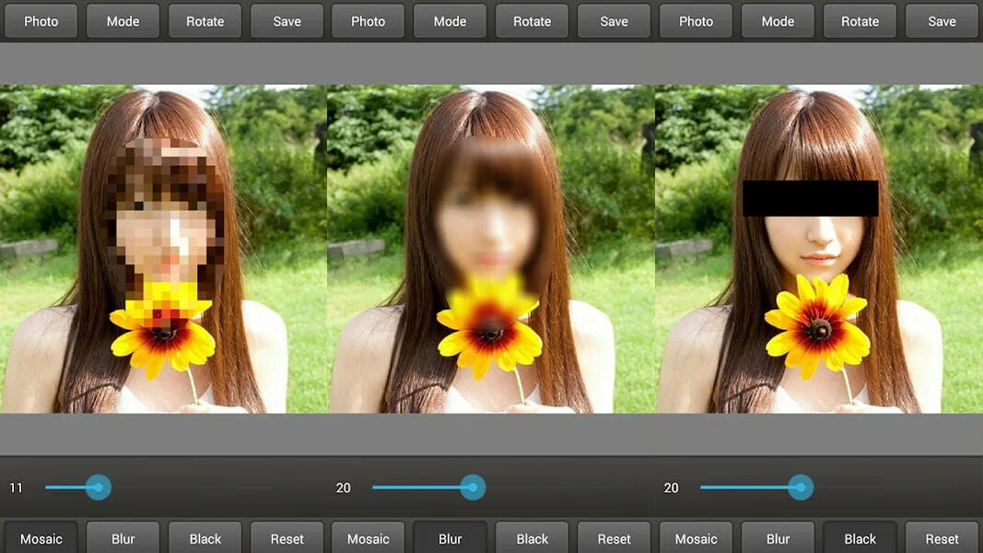Choose the Blur effect in the middle panel
The width and height of the screenshot is (983, 553).
click(451, 538)
